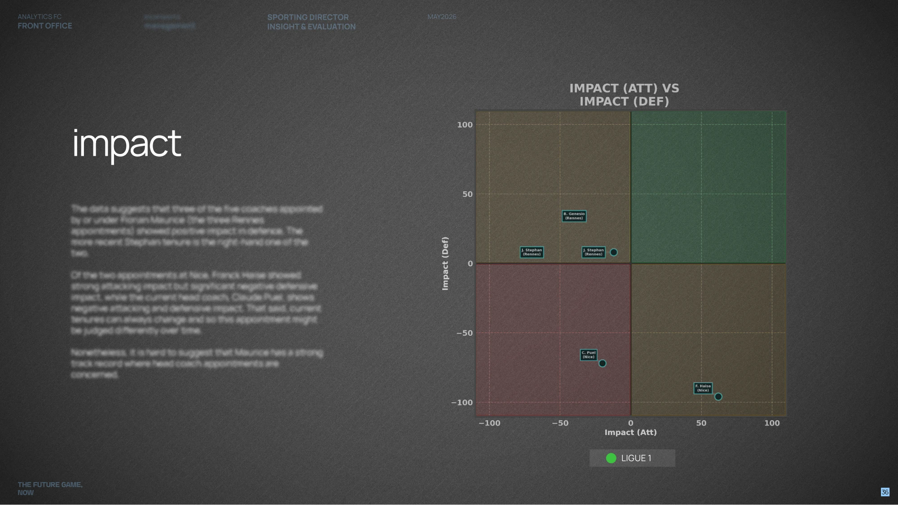Click the MAY2026 date label
The width and height of the screenshot is (898, 505).
442,17
